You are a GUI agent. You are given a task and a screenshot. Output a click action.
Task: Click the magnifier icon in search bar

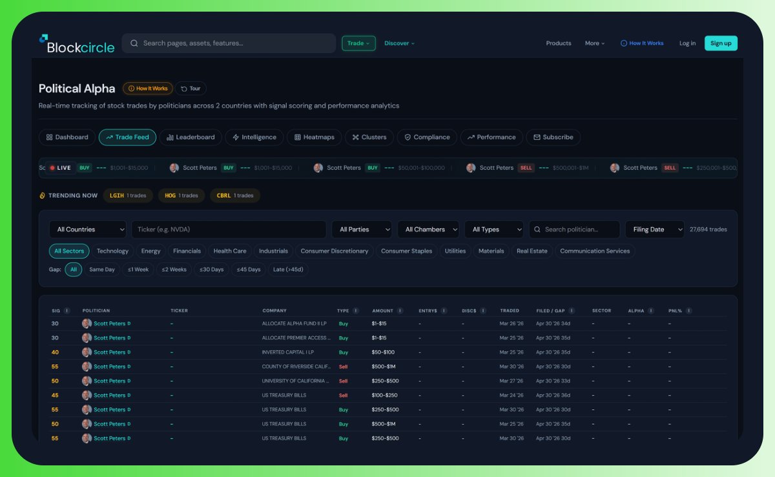pos(134,43)
